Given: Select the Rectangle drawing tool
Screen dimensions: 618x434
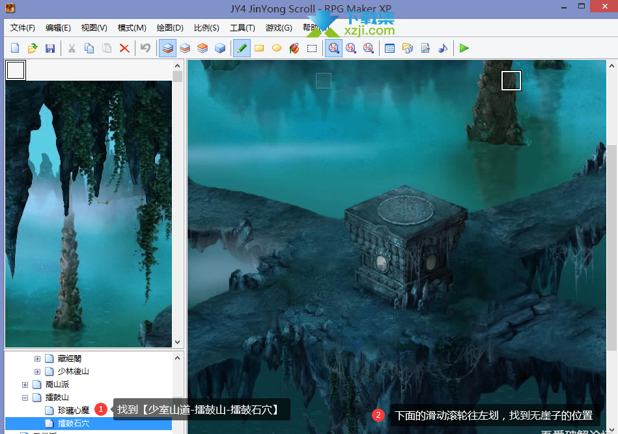Looking at the screenshot, I should click(259, 48).
